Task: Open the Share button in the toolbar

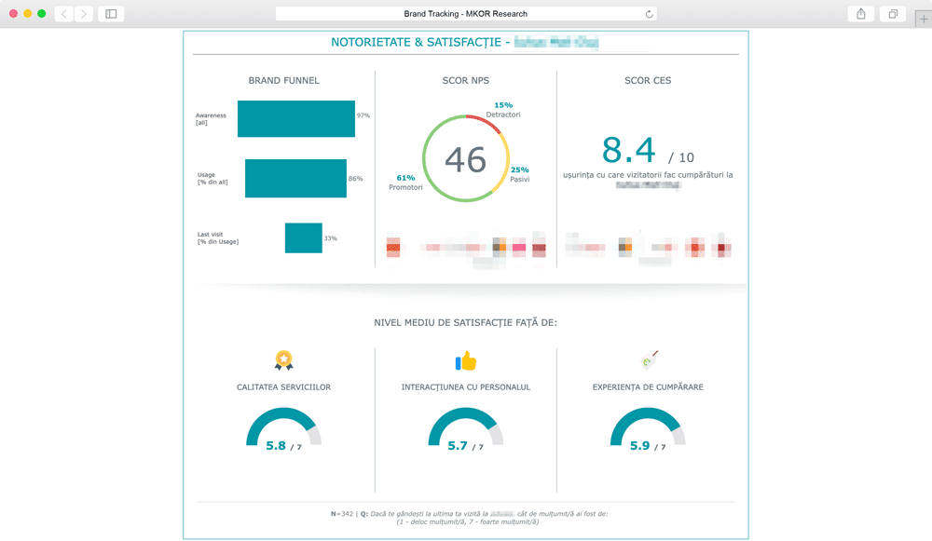Action: [860, 14]
